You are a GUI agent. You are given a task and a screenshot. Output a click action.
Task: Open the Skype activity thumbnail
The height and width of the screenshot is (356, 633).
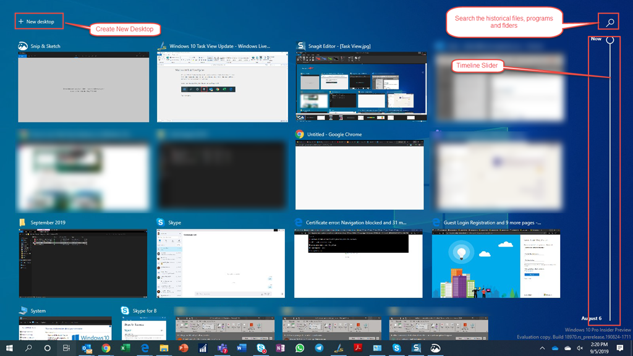pos(221,262)
